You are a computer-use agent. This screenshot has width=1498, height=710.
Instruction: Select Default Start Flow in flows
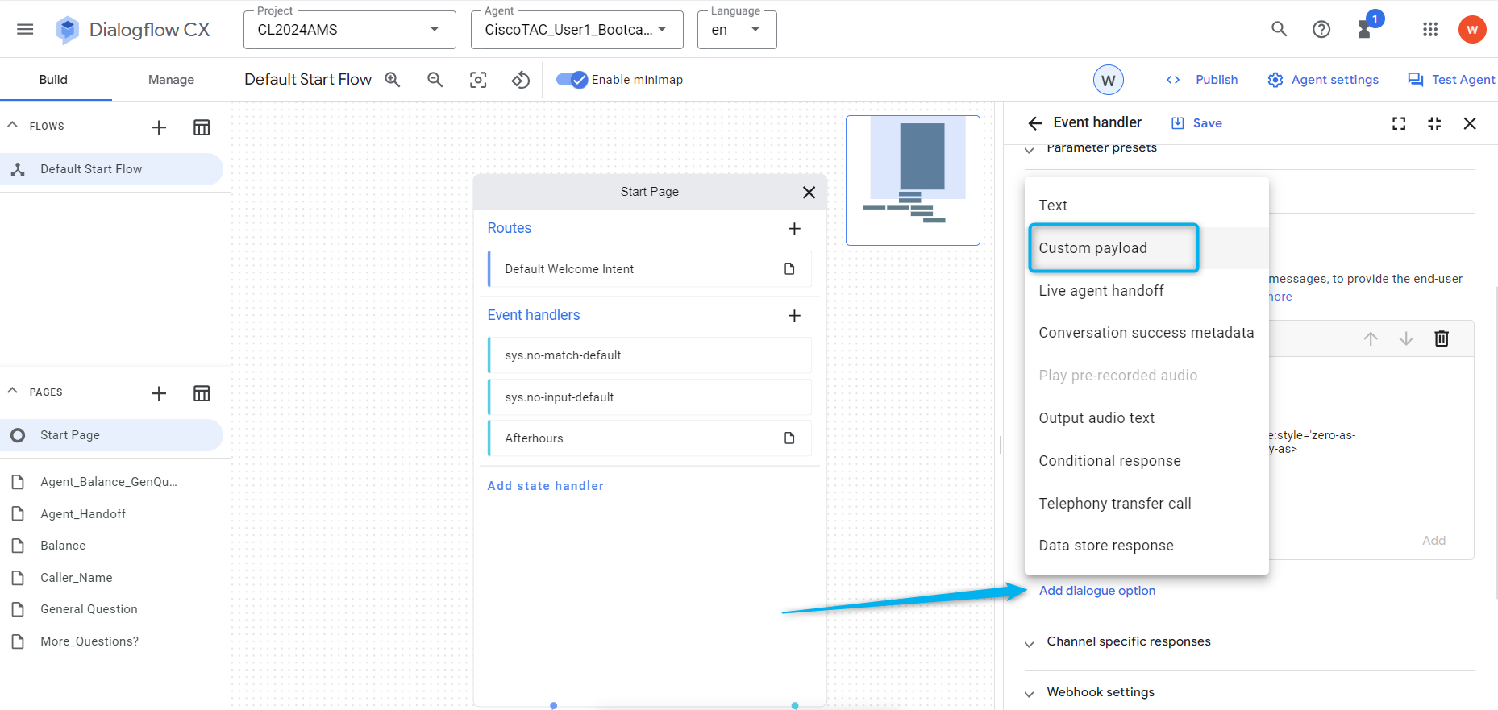click(111, 169)
